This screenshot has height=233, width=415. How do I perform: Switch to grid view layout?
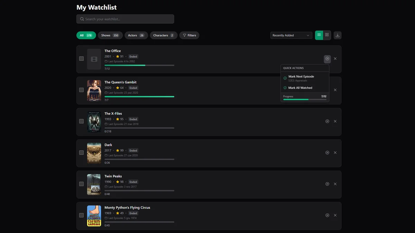pos(327,35)
